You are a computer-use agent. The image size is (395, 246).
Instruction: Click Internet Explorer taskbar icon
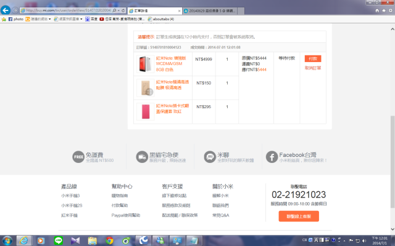(x=23, y=240)
